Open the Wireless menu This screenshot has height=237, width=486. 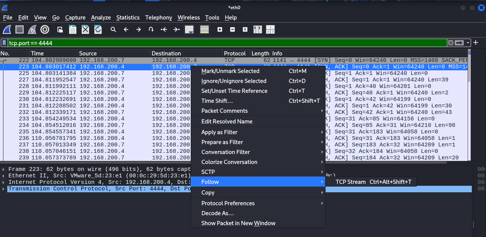click(189, 18)
